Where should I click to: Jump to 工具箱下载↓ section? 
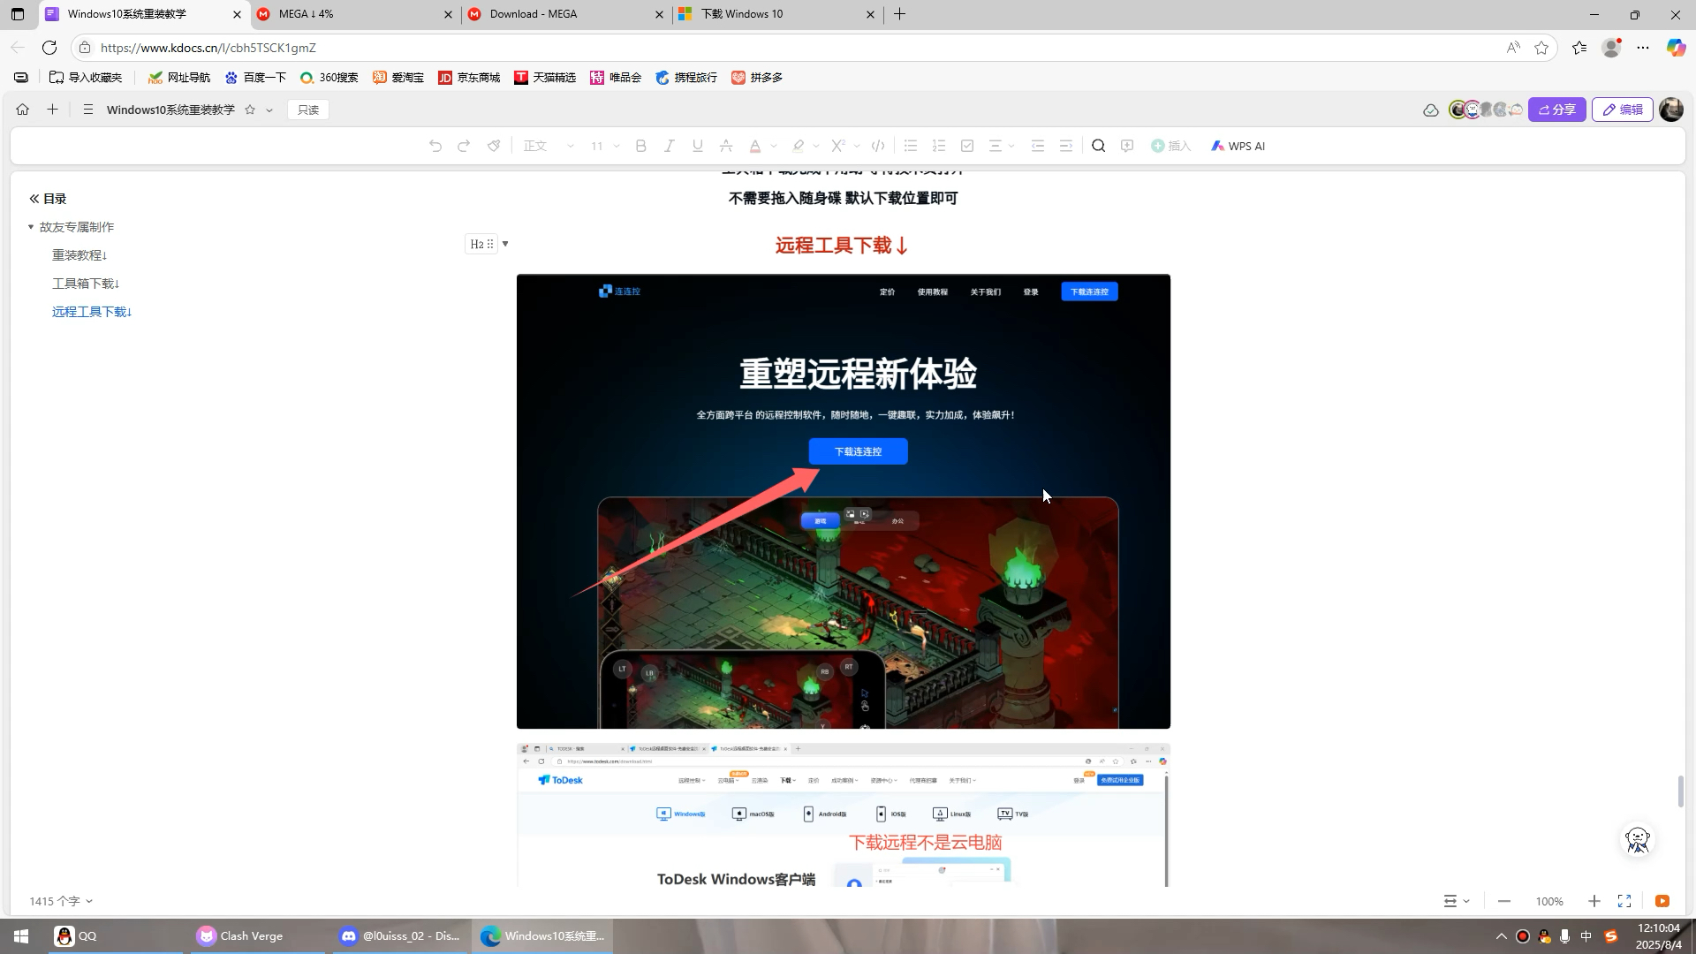pyautogui.click(x=86, y=284)
